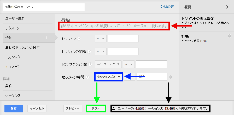
Task: Click the セッションの間隔 value field
Action: (123, 52)
